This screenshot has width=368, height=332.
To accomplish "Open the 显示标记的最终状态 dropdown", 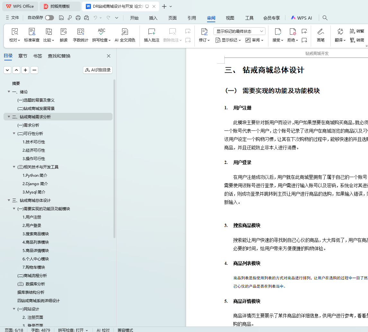I will pyautogui.click(x=239, y=31).
